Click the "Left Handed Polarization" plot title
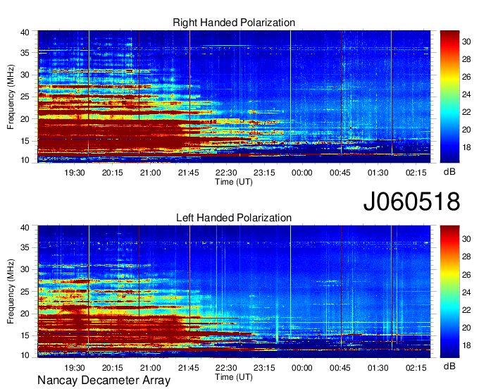The width and height of the screenshot is (479, 389). click(234, 218)
